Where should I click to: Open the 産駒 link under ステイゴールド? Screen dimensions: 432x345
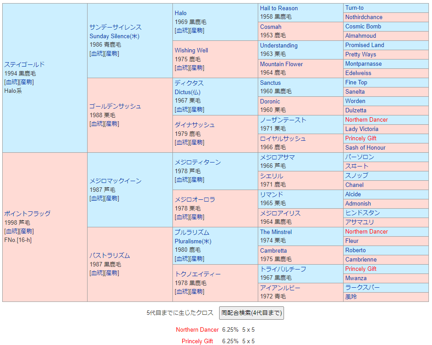point(27,82)
